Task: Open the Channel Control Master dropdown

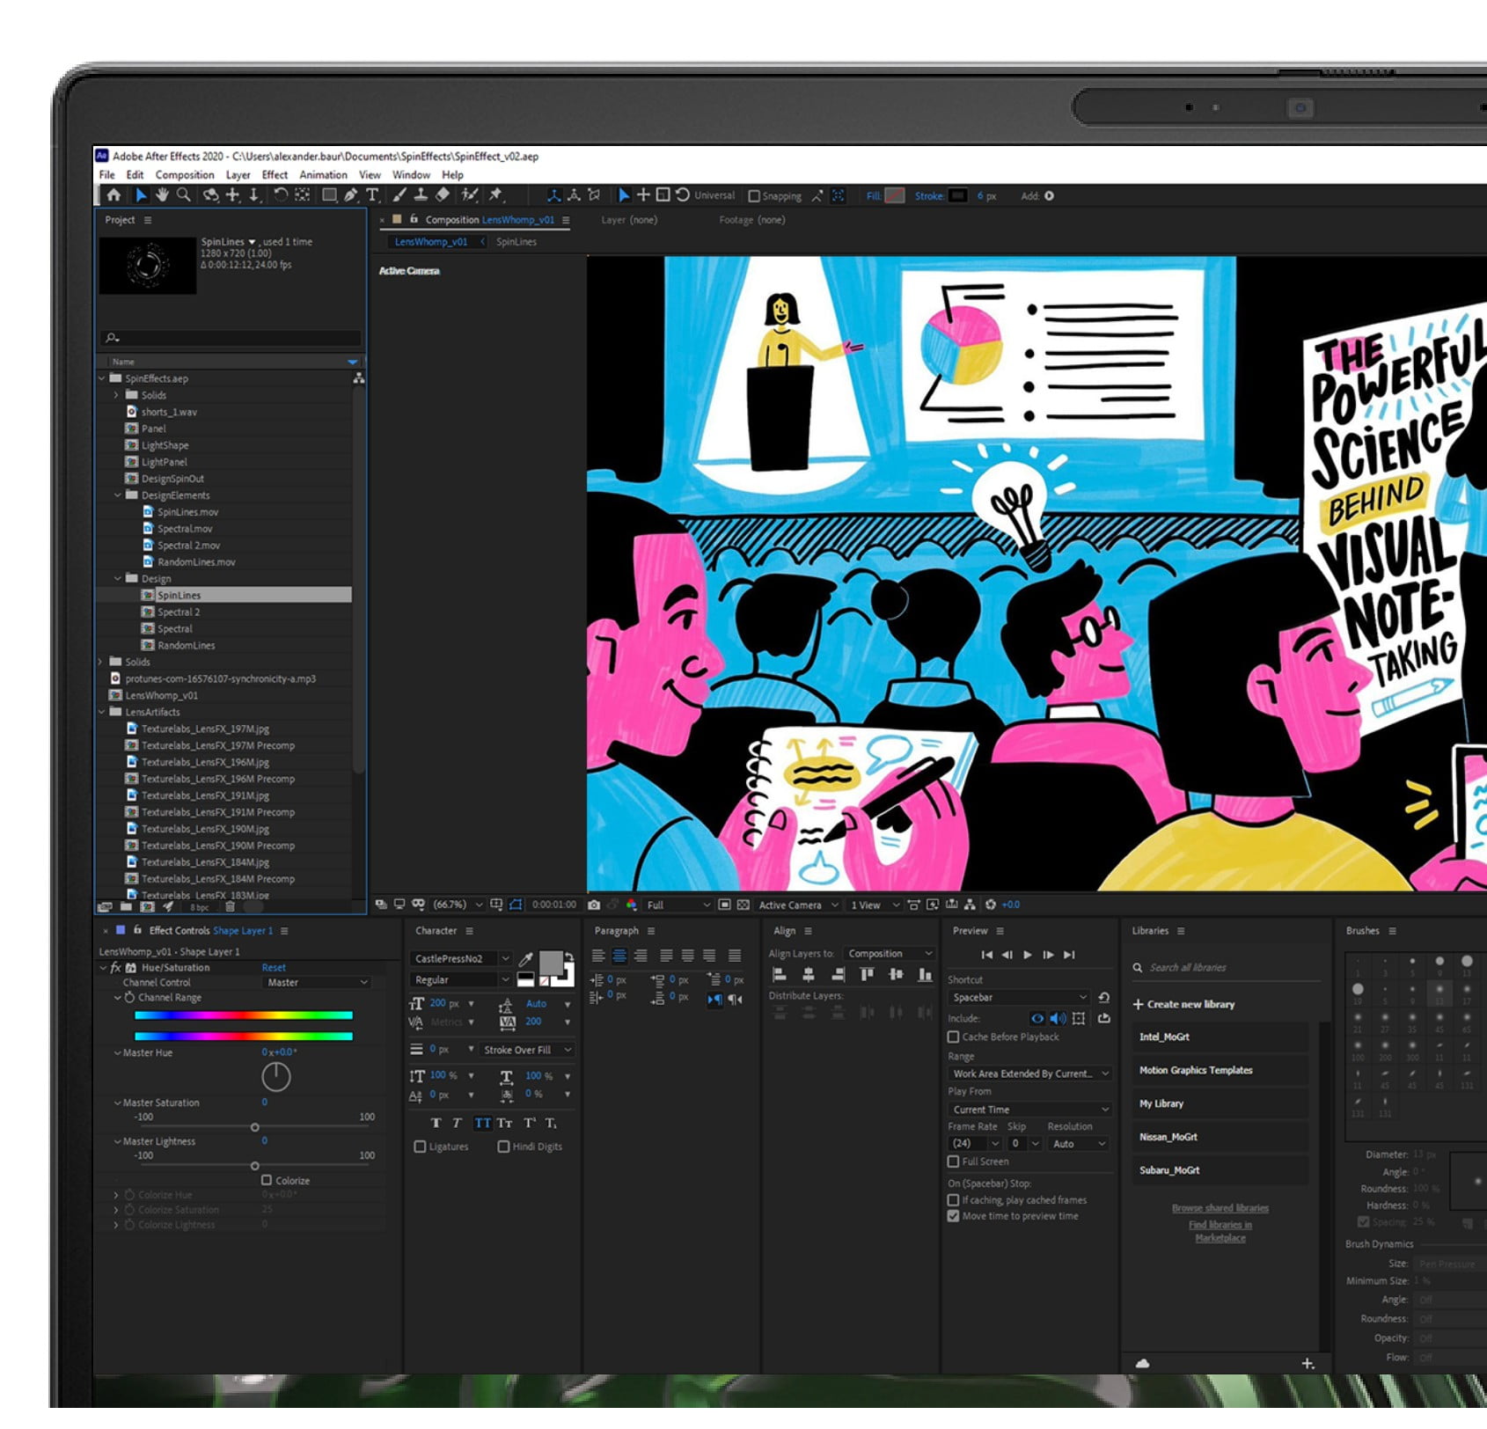Action: tap(317, 982)
